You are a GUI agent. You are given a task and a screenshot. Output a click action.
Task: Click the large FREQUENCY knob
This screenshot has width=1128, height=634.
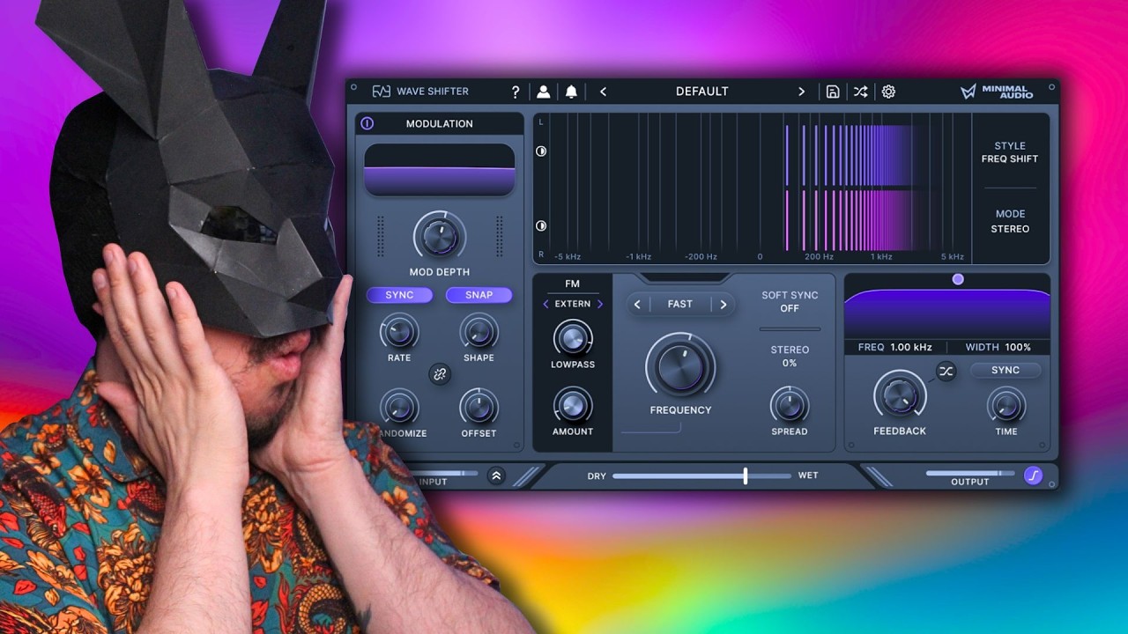pyautogui.click(x=680, y=366)
